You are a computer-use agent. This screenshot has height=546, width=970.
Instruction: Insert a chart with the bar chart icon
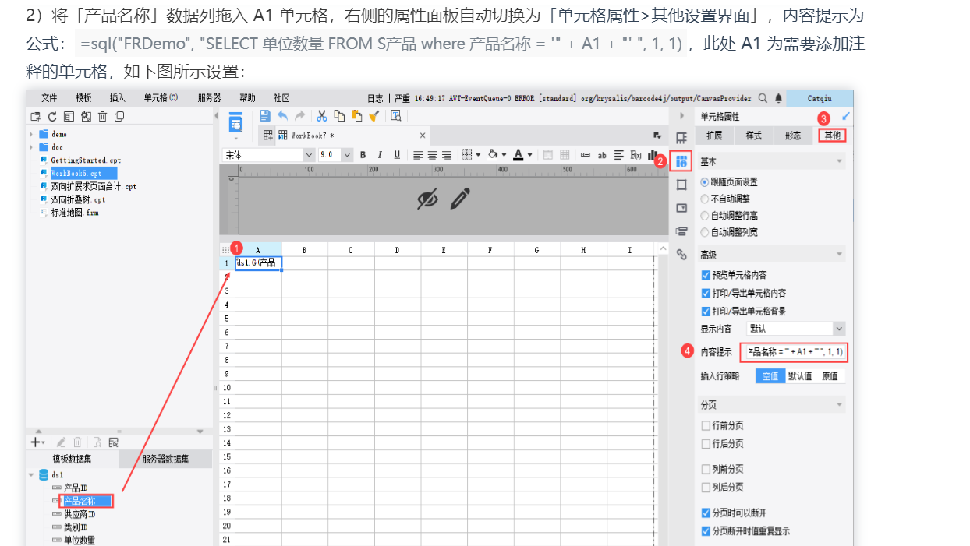[653, 155]
